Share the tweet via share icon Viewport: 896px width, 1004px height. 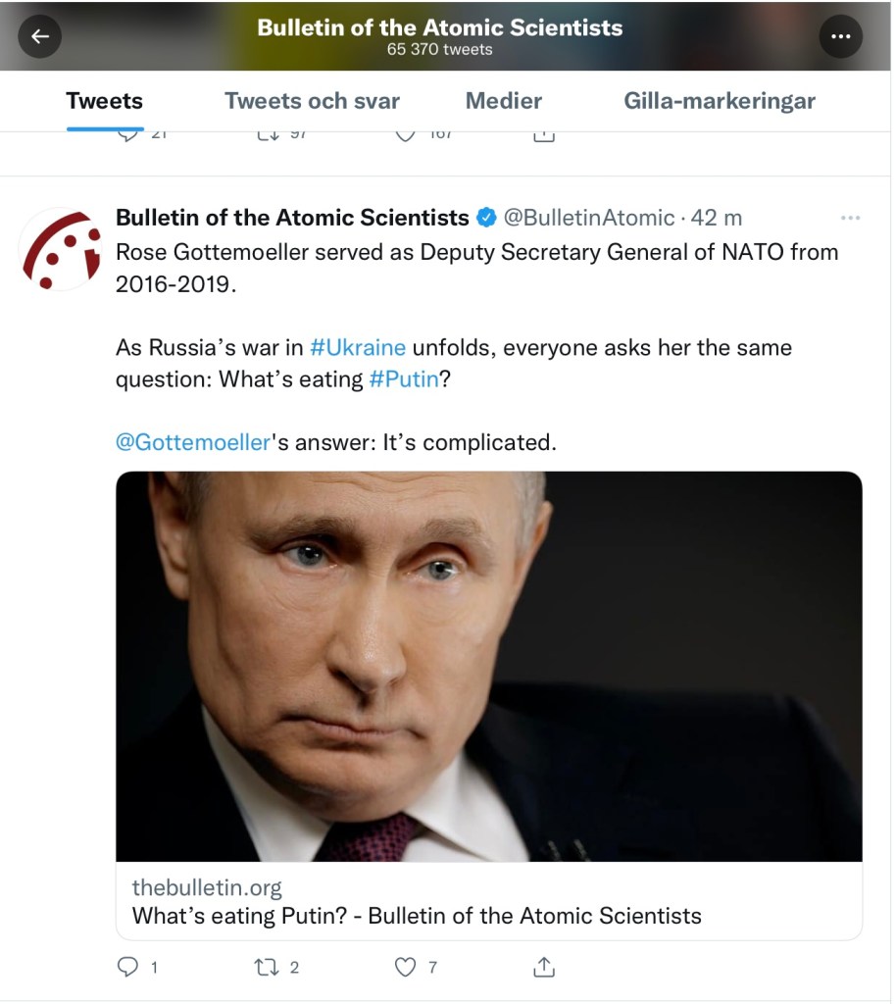click(x=543, y=968)
